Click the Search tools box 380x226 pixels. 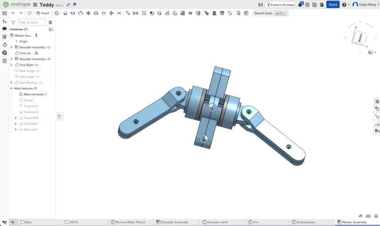pyautogui.click(x=270, y=13)
